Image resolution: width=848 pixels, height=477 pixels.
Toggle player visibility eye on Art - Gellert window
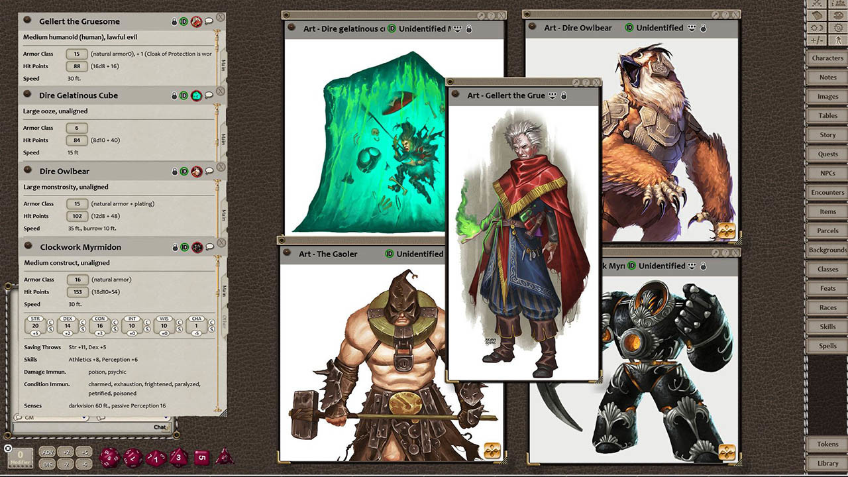pos(551,95)
